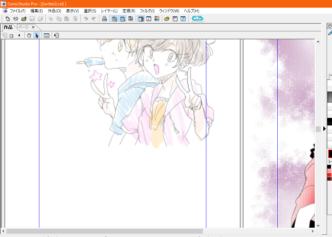Click the new page icon
332x237 pixels.
click(x=7, y=19)
